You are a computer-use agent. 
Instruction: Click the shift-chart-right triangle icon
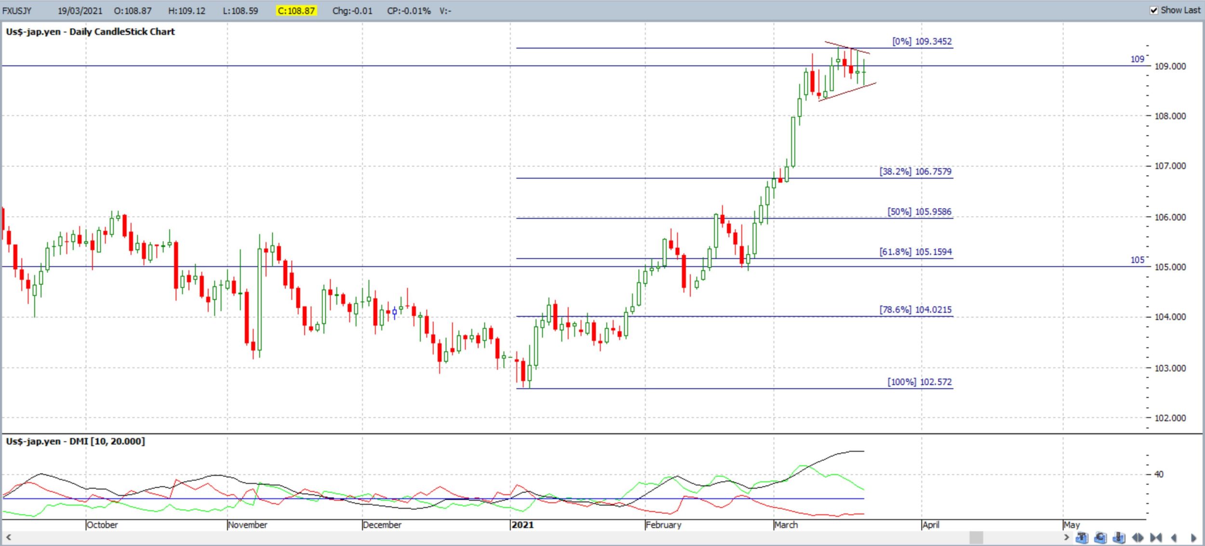(1193, 537)
